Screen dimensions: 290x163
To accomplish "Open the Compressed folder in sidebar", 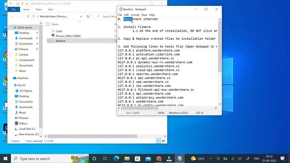I will 26,60.
